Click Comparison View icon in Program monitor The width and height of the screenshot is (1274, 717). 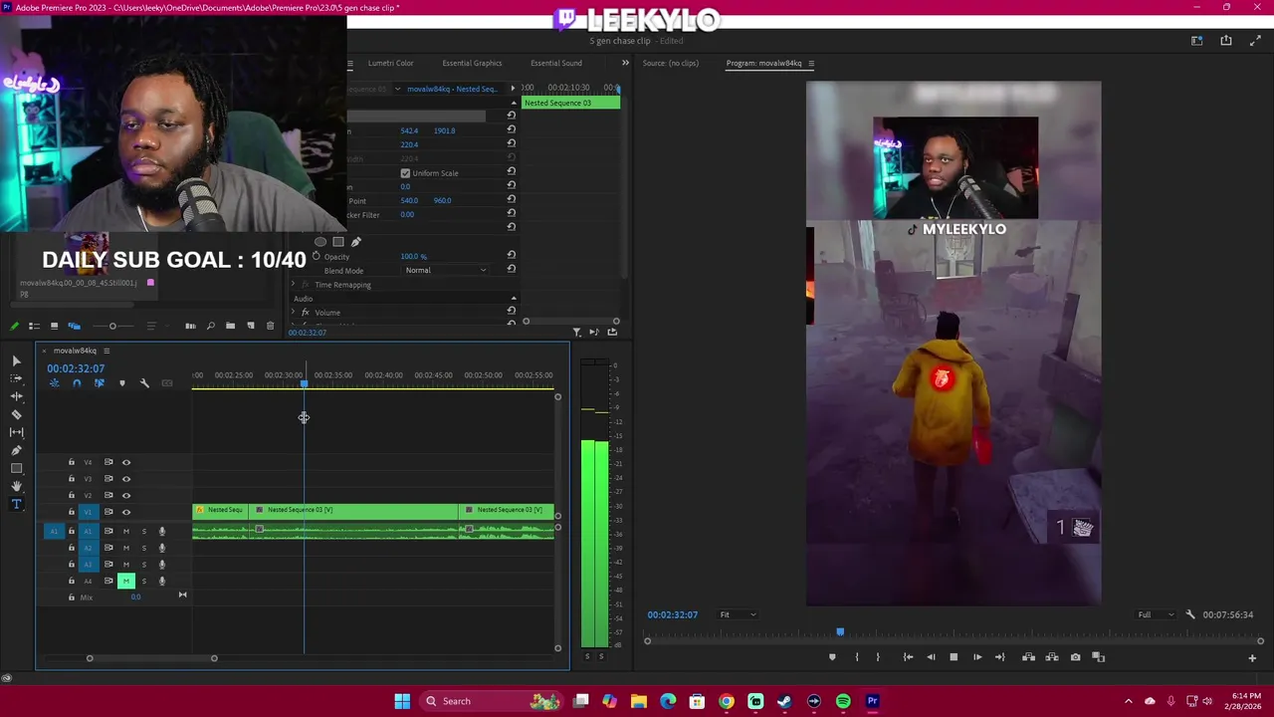coord(1099,657)
